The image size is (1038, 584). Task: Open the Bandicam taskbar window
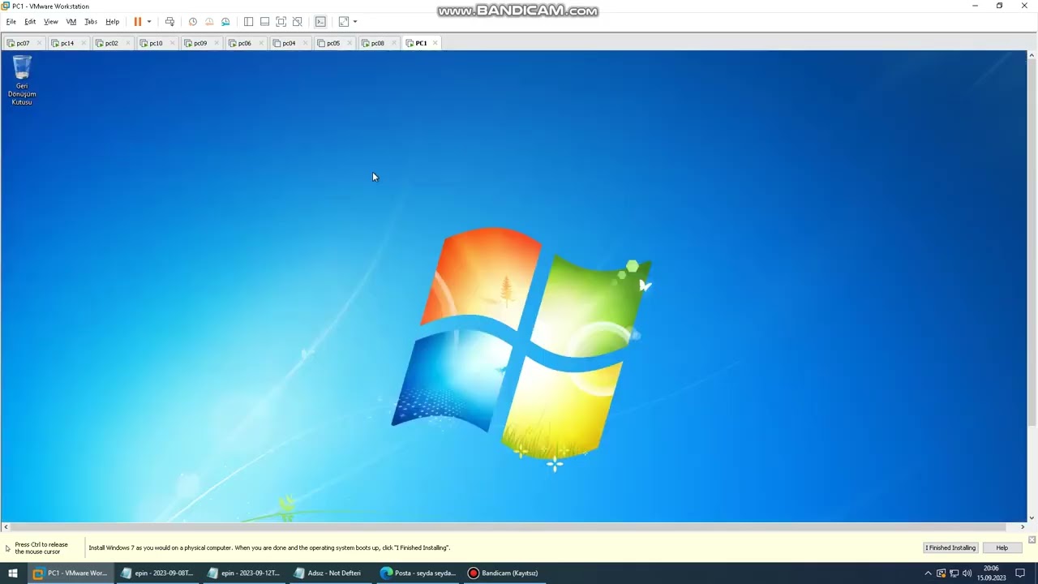click(x=505, y=573)
